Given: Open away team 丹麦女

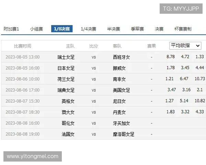Looking at the screenshot, I should 119,112.
